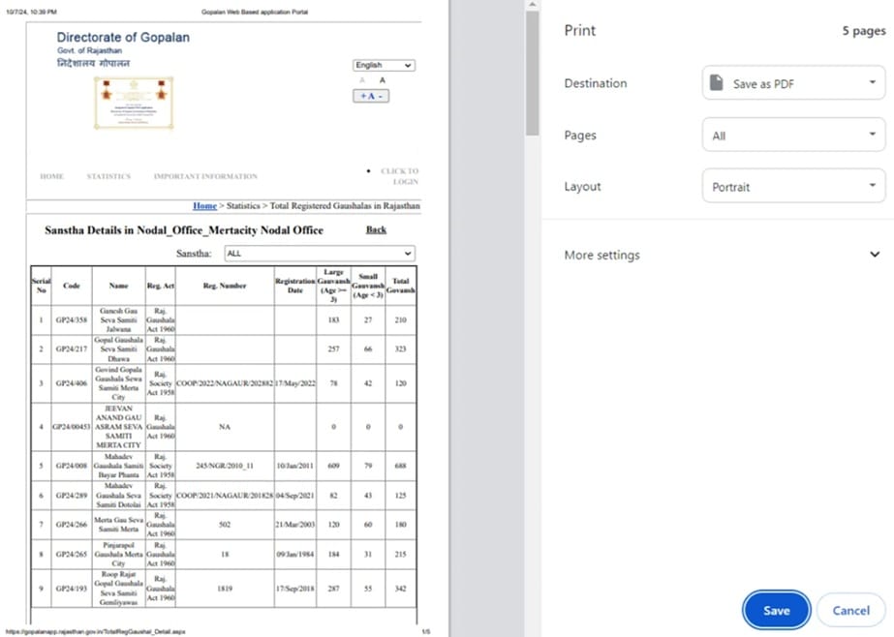This screenshot has width=894, height=637.
Task: Open the Destination dropdown
Action: click(x=792, y=83)
